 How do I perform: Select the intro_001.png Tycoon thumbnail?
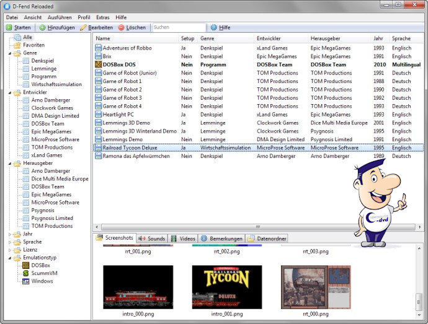pos(226,287)
